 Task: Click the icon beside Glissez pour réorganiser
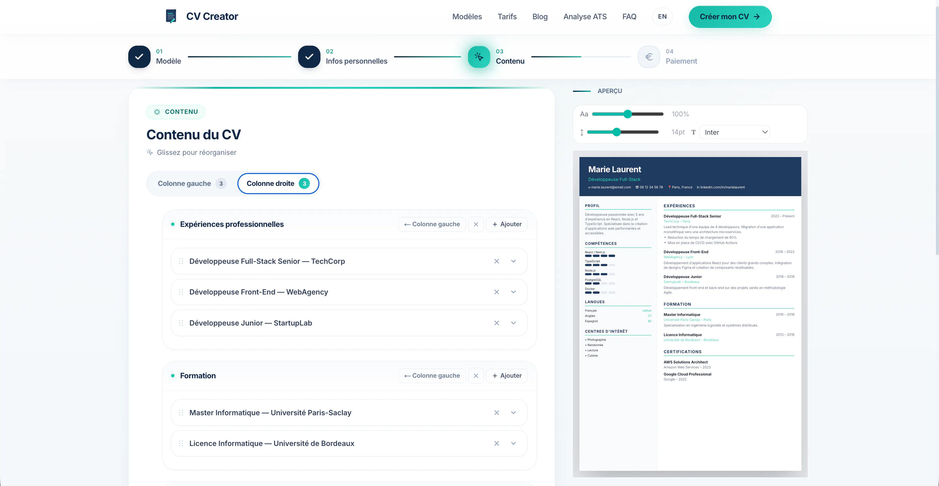pos(149,152)
